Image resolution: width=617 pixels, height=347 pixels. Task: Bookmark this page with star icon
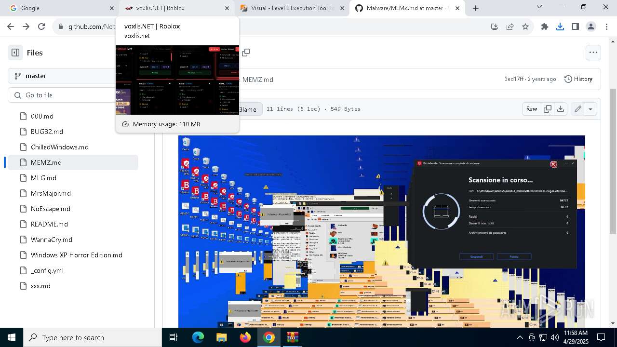(x=525, y=27)
